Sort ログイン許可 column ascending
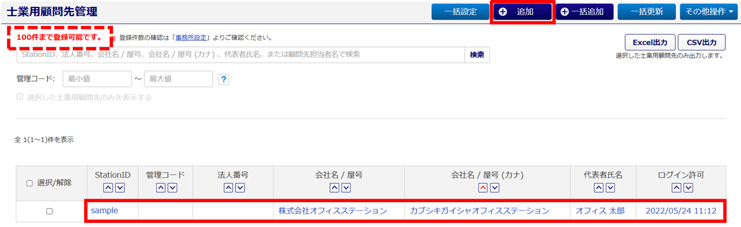 [676, 188]
